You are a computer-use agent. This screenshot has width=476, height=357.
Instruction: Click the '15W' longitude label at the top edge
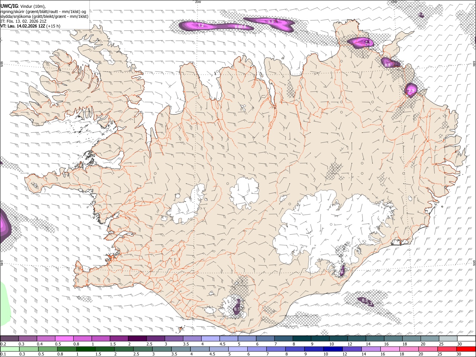394,2
